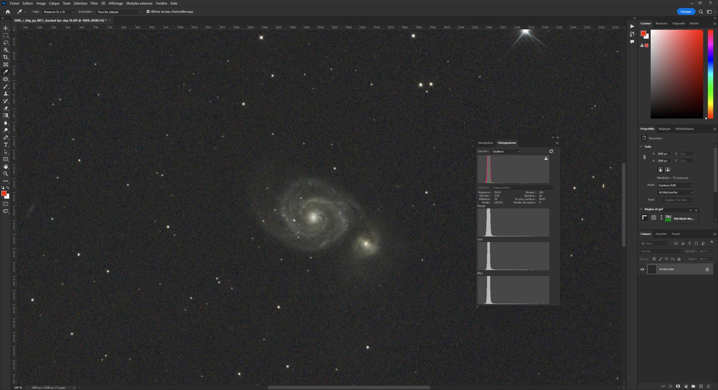Select the Dodge tool

pos(6,130)
